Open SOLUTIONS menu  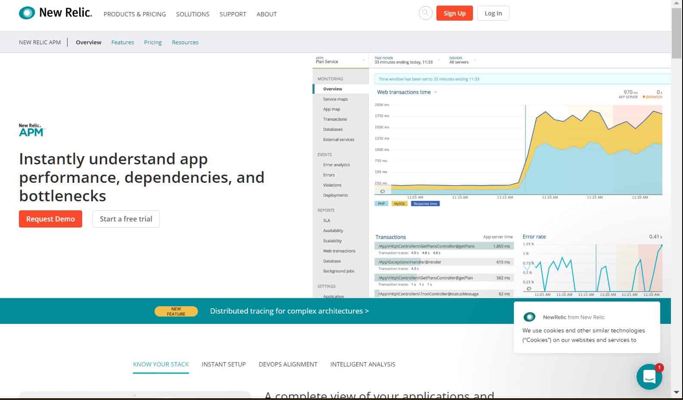pos(192,14)
